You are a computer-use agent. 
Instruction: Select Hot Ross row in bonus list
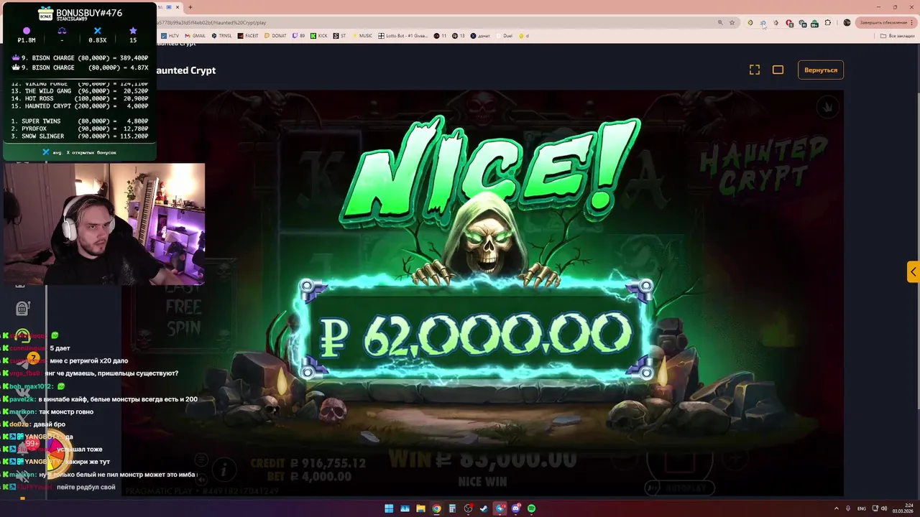tap(79, 98)
